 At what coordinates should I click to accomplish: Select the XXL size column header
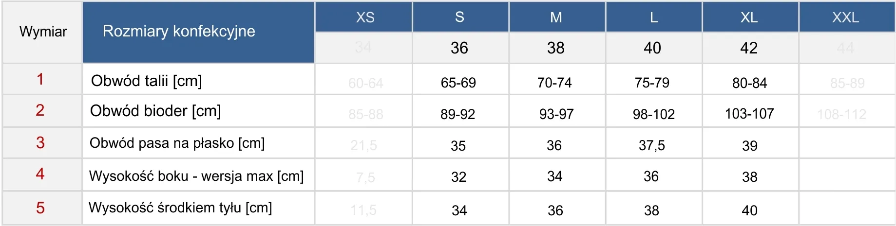(845, 17)
